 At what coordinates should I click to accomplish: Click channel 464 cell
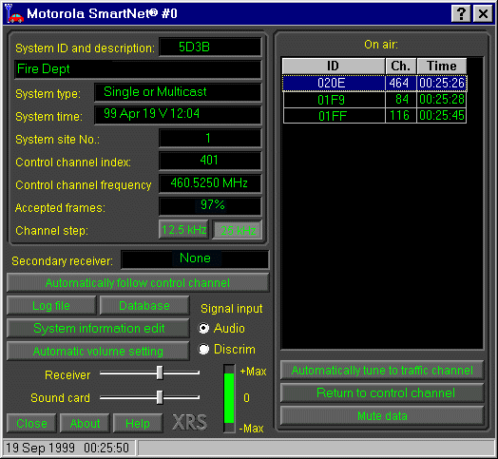(401, 84)
